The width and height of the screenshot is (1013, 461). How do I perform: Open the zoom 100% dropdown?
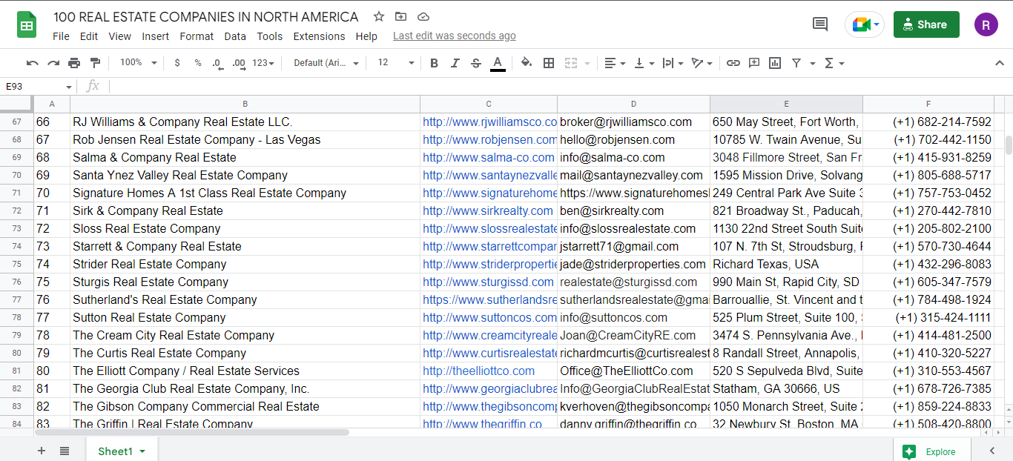click(x=138, y=63)
